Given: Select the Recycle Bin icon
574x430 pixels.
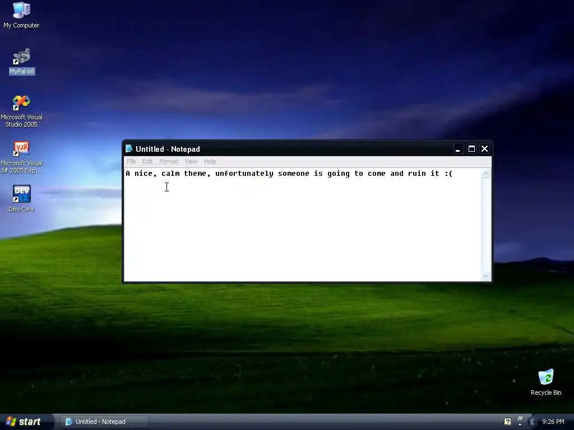Looking at the screenshot, I should [x=546, y=382].
